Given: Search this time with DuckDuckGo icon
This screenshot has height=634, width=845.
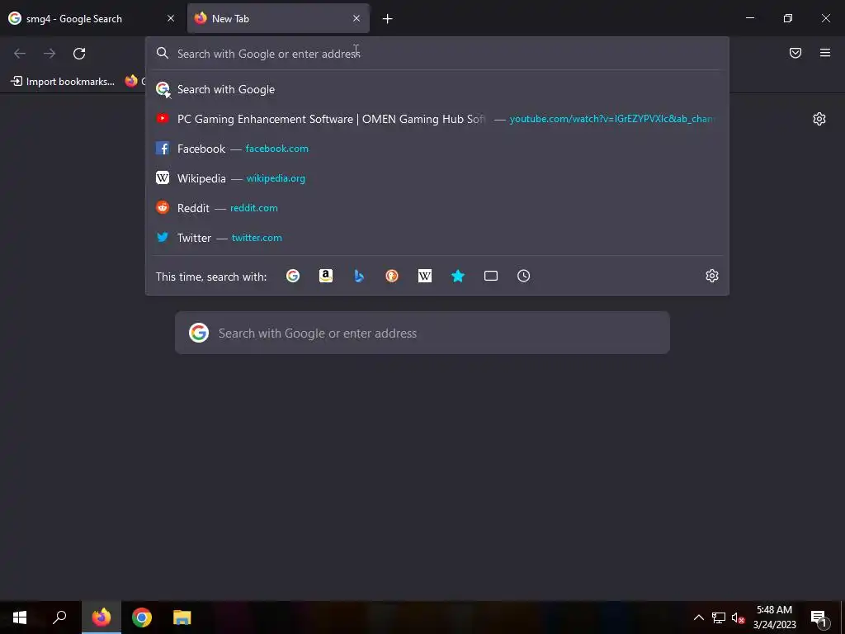Looking at the screenshot, I should click(392, 276).
